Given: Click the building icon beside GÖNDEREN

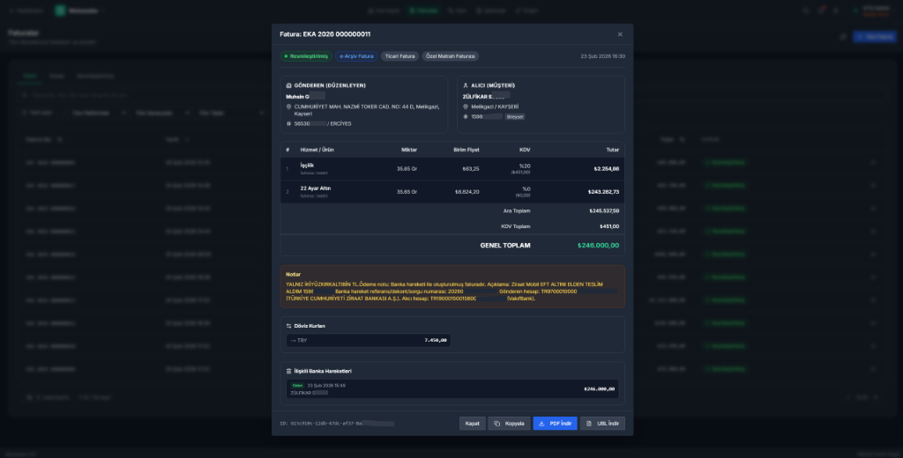Looking at the screenshot, I should 289,85.
